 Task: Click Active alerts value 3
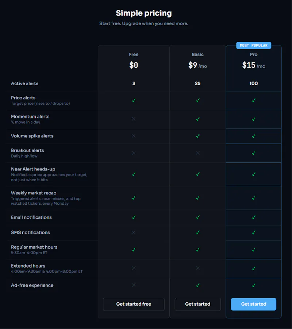(134, 83)
